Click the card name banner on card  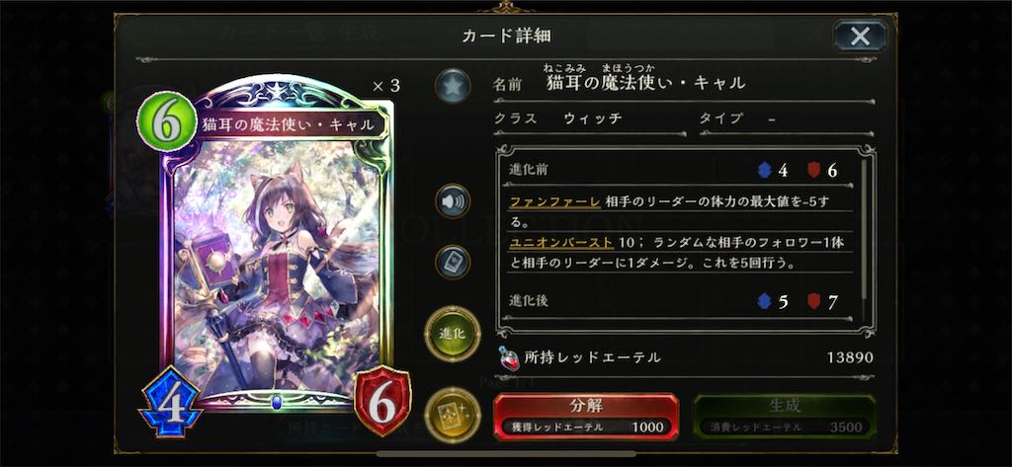pos(289,124)
